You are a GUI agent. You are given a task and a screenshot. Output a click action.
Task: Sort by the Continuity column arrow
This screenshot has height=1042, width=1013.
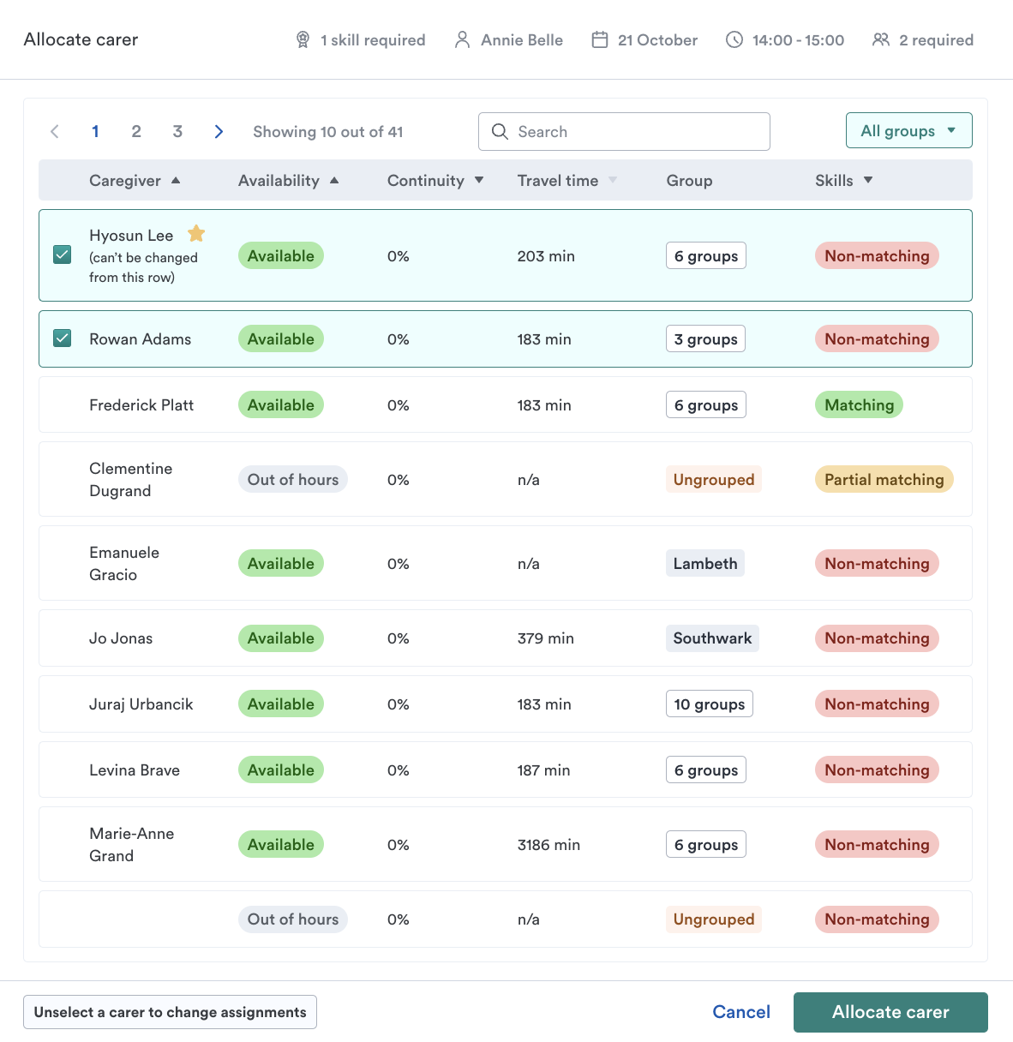pos(479,180)
